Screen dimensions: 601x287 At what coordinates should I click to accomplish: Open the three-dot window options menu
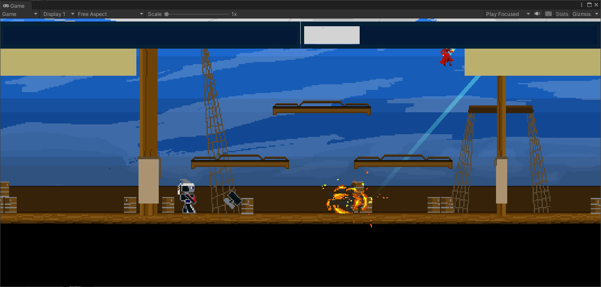582,5
